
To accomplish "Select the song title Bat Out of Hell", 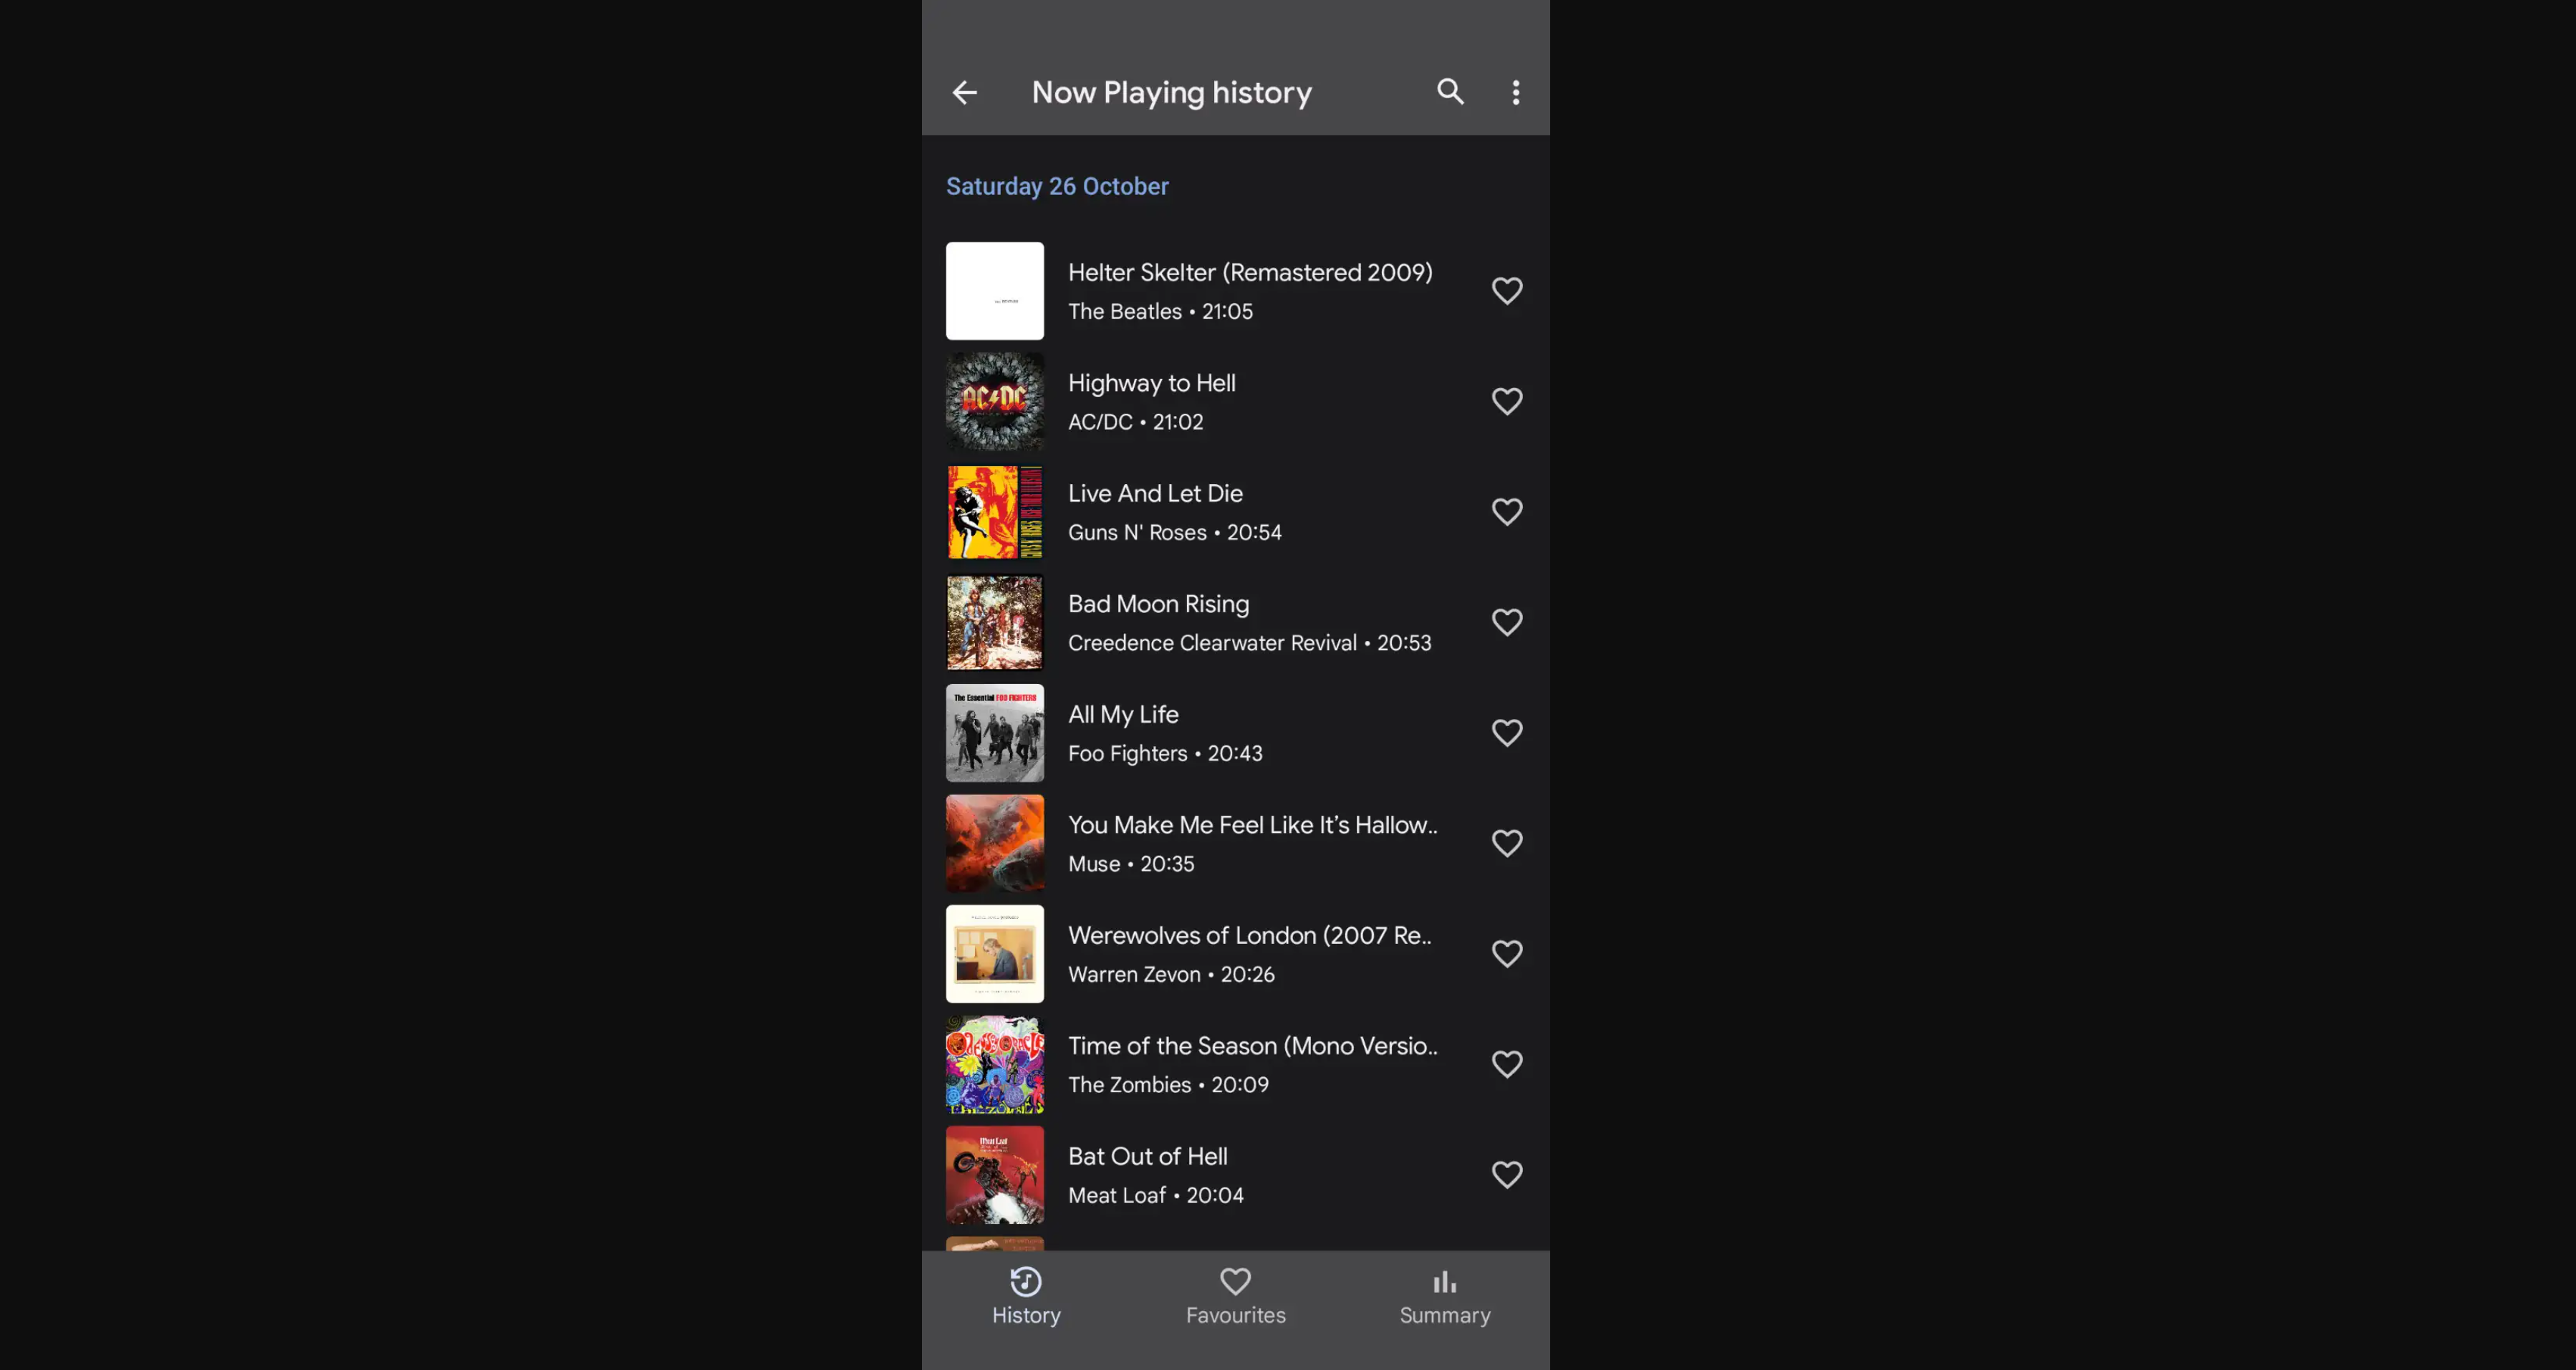I will [1147, 1157].
